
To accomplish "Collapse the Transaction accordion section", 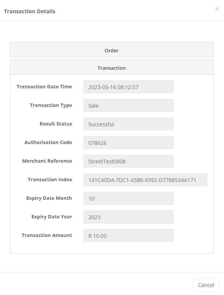I will coord(111,68).
